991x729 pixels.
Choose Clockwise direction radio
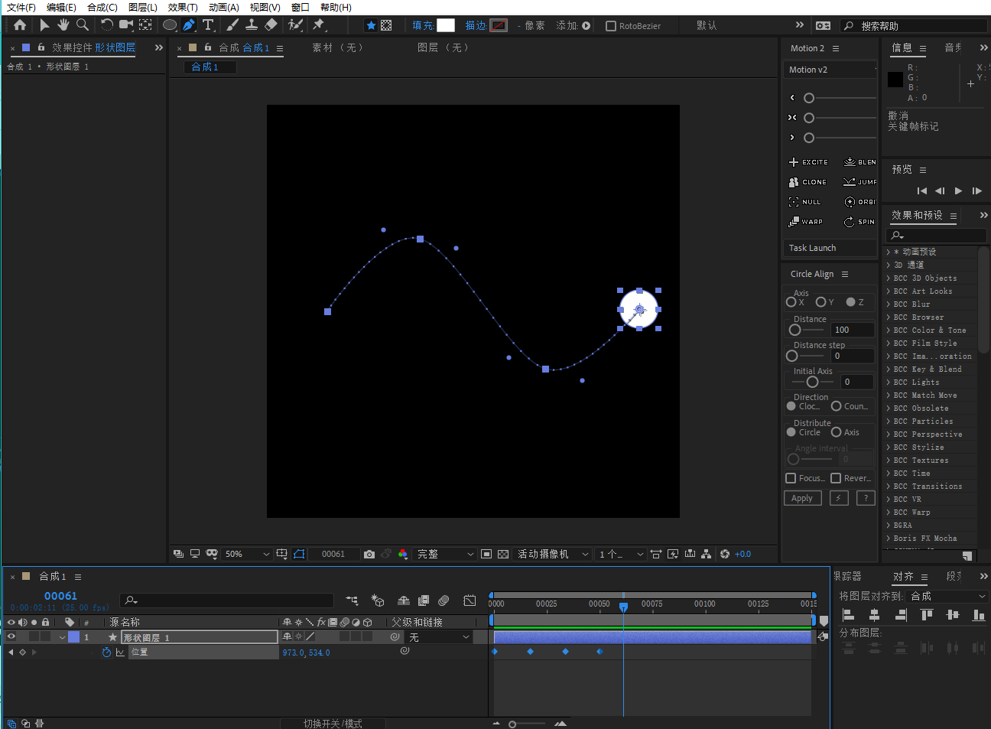pyautogui.click(x=791, y=406)
